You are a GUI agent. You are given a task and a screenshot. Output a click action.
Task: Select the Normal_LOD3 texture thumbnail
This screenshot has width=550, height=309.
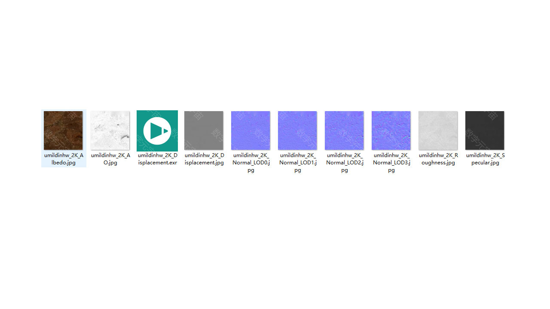point(391,130)
